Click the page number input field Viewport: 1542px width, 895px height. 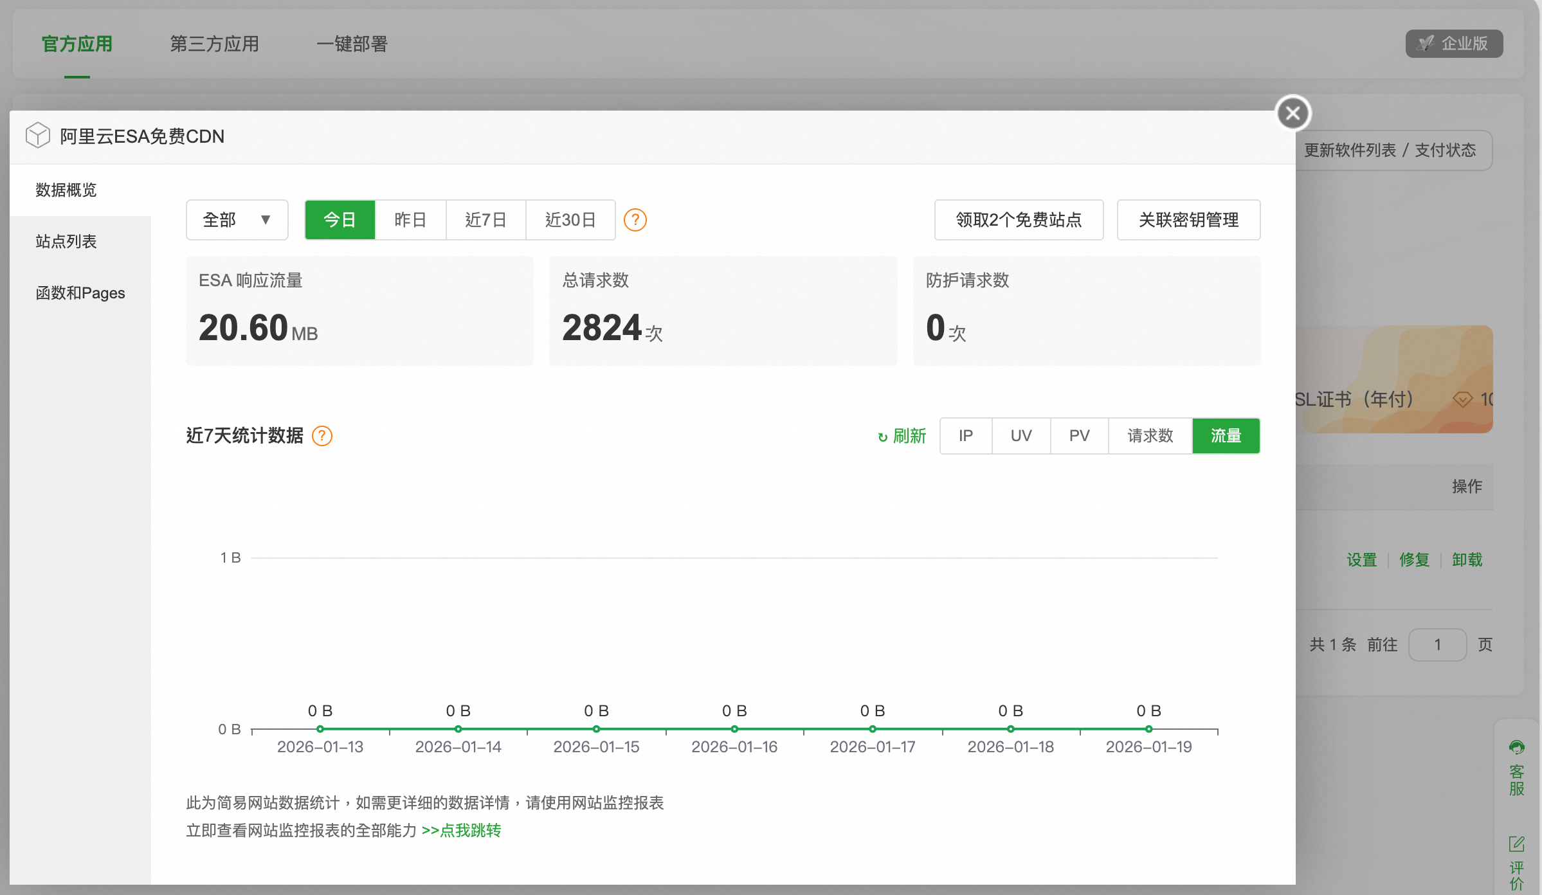click(x=1437, y=645)
